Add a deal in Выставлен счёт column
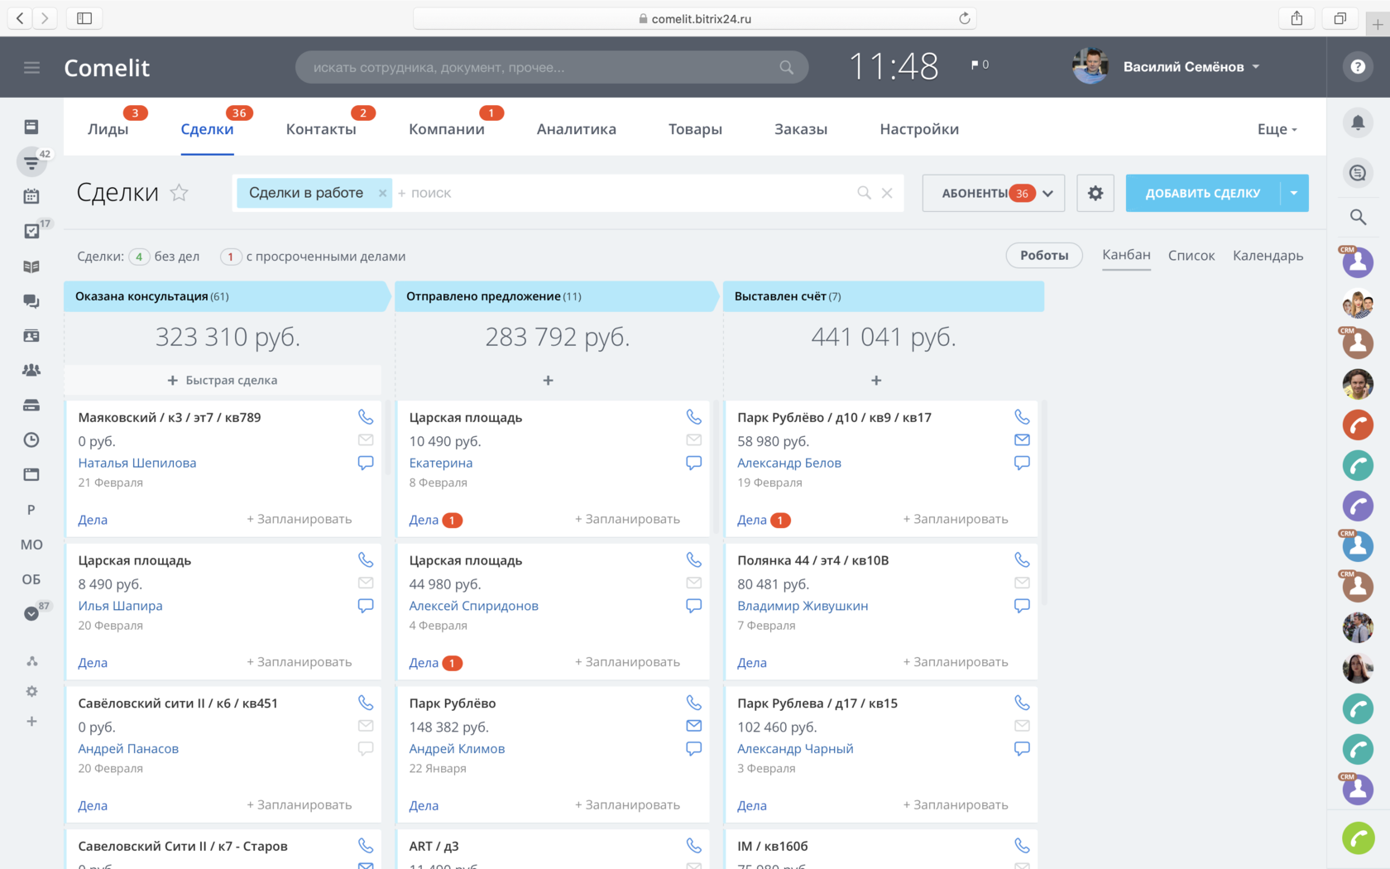 tap(876, 381)
